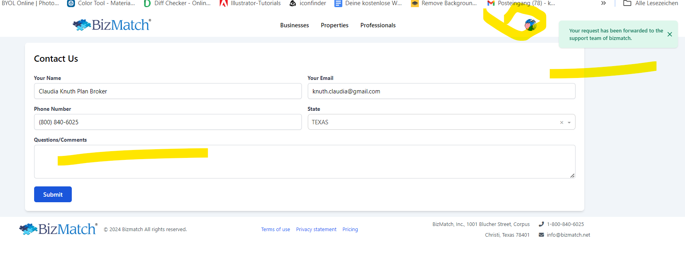Image resolution: width=685 pixels, height=279 pixels.
Task: Click the Questions/Comments text area
Action: (304, 166)
